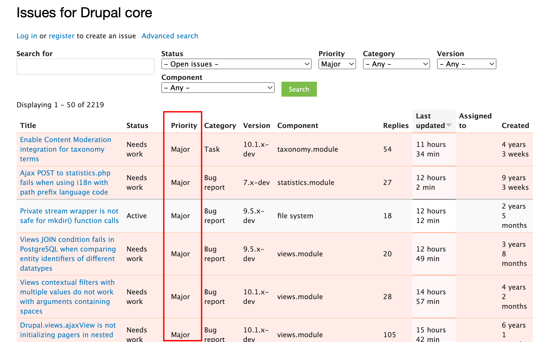Screen dimensions: 547x342
Task: Click the Log in link
Action: (27, 36)
